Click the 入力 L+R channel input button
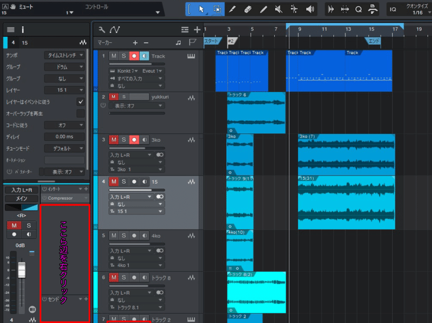This screenshot has width=432, height=323. (x=22, y=190)
